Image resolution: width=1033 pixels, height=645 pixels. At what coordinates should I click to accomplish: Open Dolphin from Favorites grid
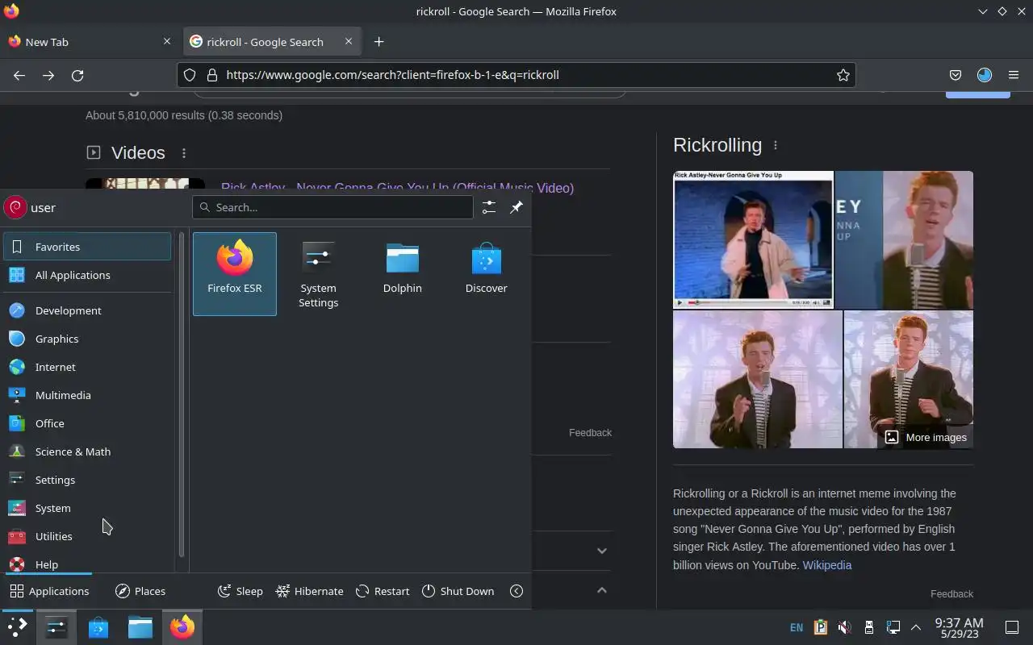coord(402,274)
